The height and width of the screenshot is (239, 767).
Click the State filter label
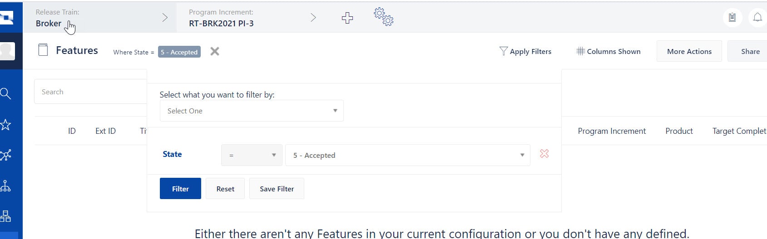[x=172, y=154]
